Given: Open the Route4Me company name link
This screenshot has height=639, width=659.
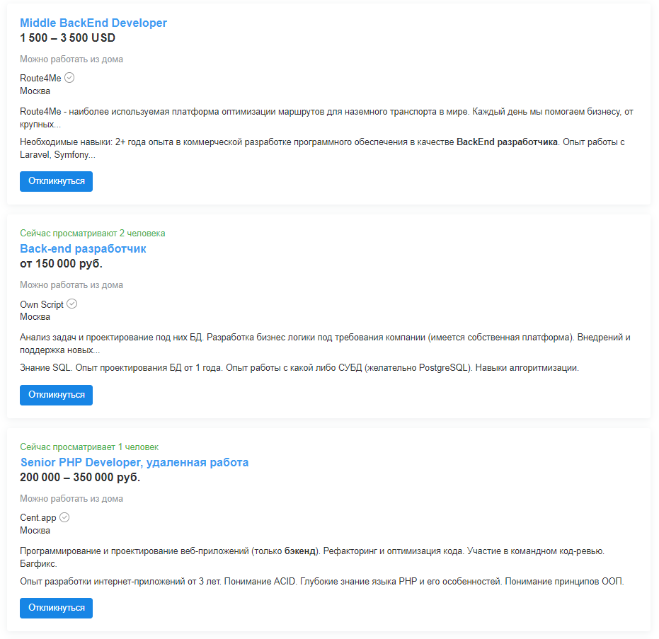Looking at the screenshot, I should pos(40,79).
